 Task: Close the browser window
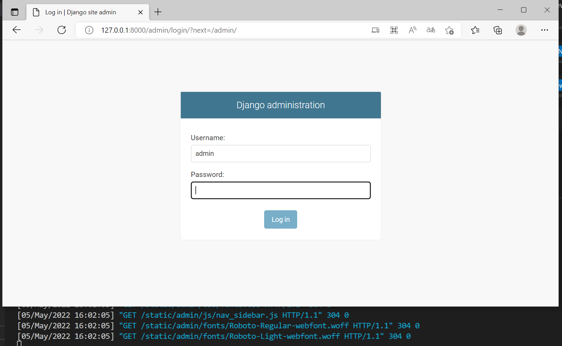coord(547,10)
